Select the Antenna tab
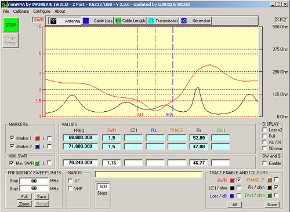Screen dimensions: 290x212 tap(65, 21)
